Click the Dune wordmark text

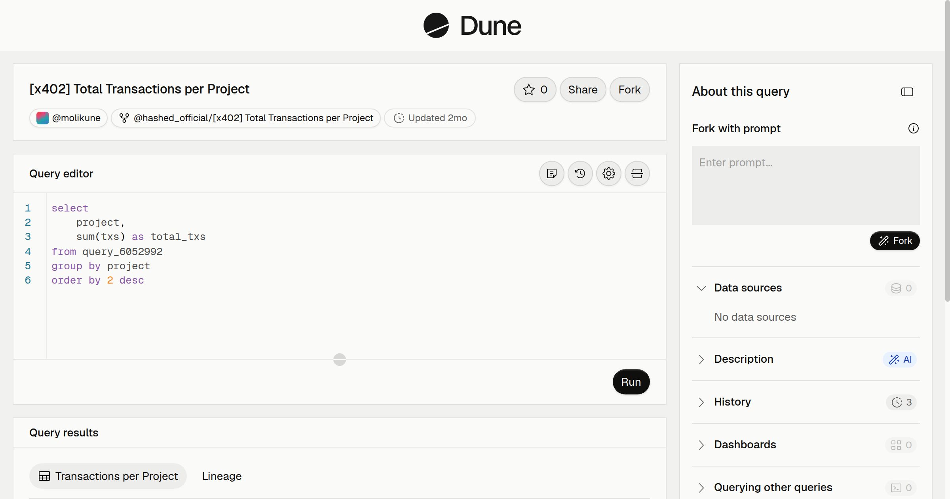(491, 26)
